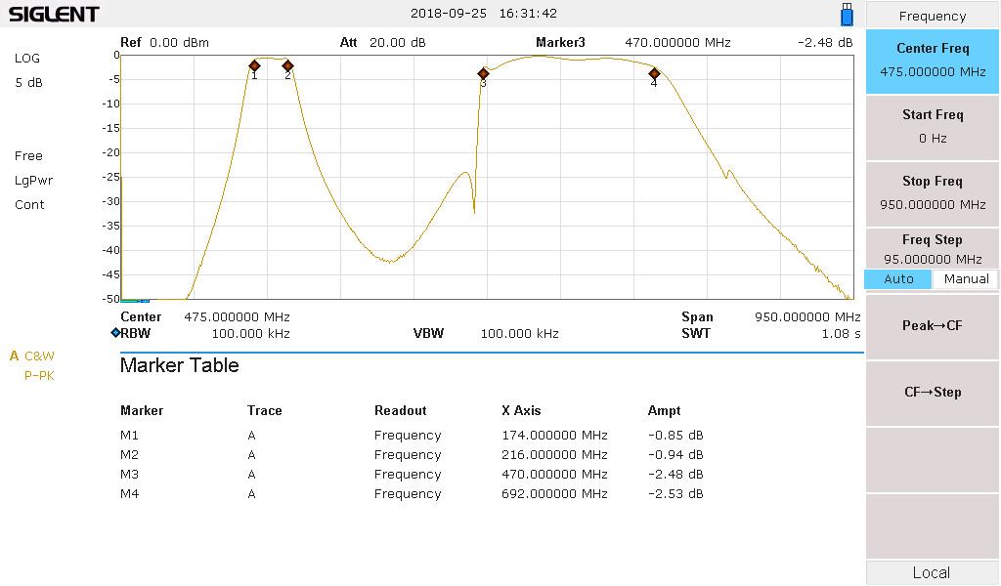
Task: Click the Ampt column header
Action: [664, 410]
